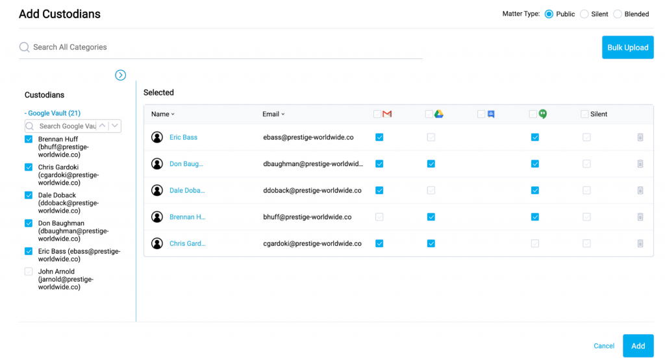Click the Google Groups icon in header
This screenshot has height=362, width=665.
click(491, 114)
